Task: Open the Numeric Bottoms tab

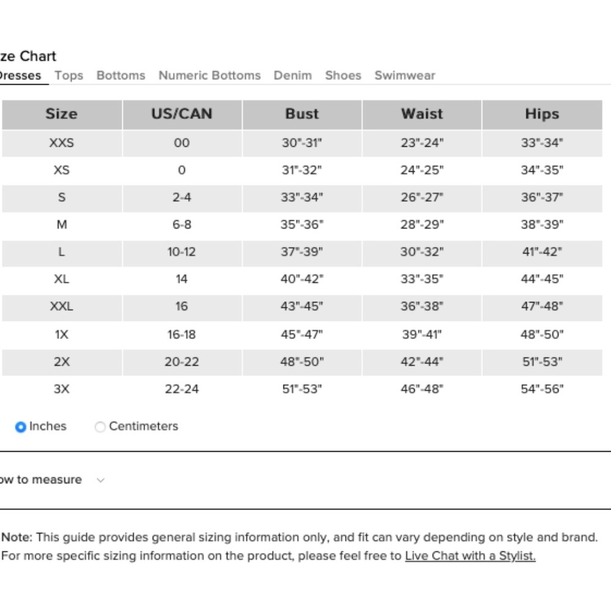Action: point(210,75)
